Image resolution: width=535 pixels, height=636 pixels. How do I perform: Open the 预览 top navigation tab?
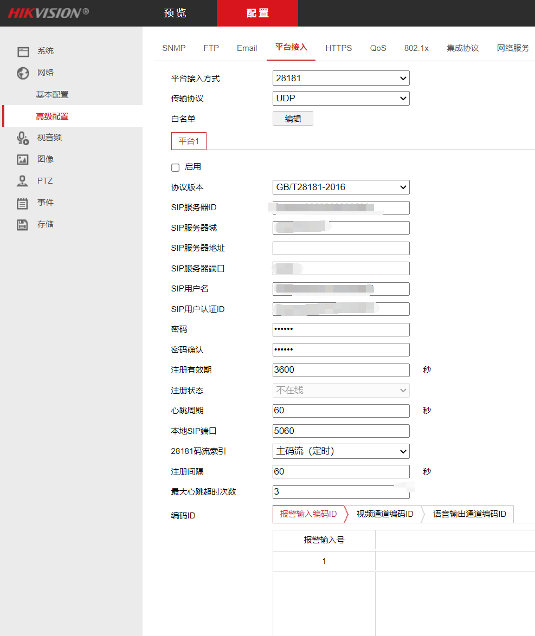tap(175, 13)
